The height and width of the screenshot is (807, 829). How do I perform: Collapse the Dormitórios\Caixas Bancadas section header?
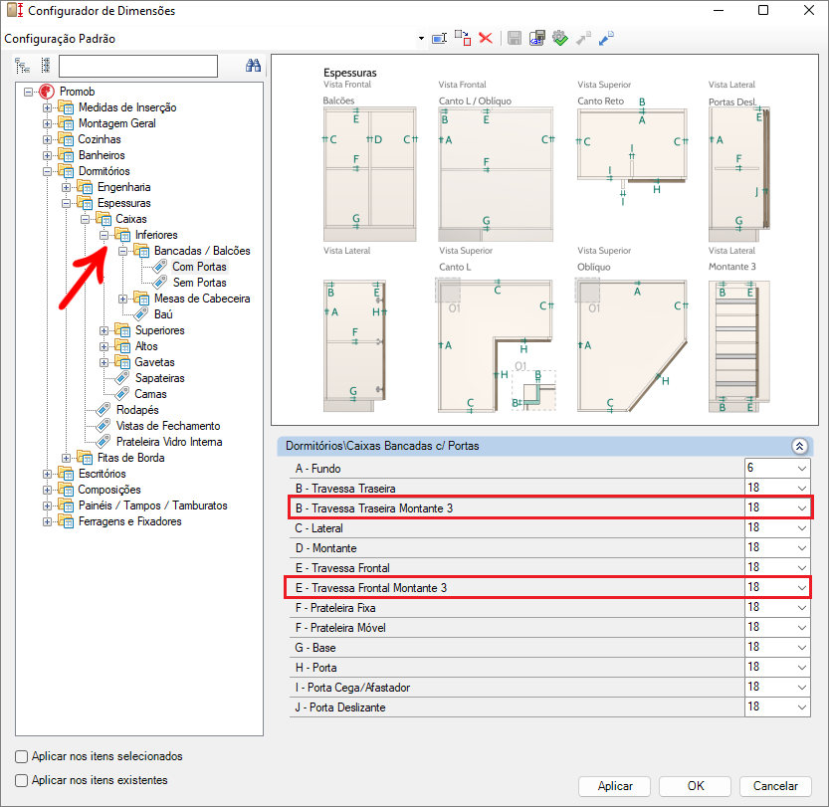click(798, 447)
